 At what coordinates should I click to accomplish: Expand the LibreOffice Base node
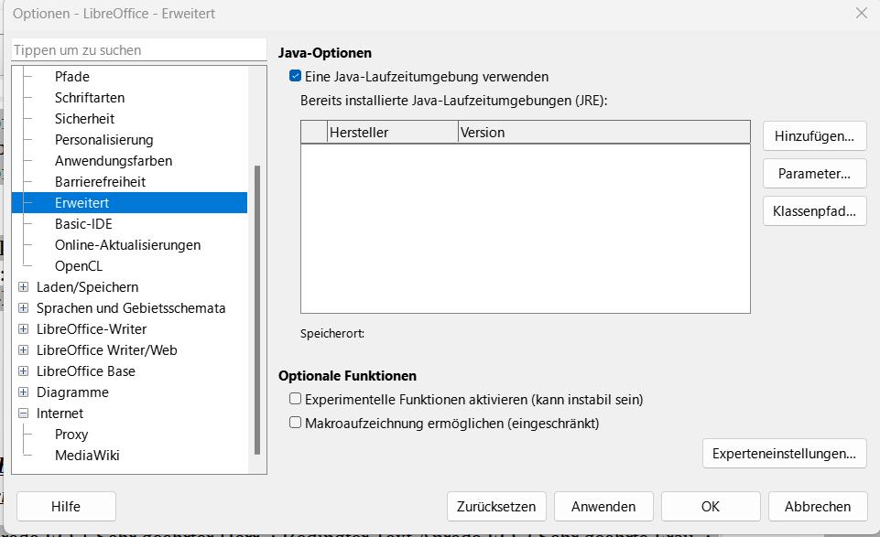point(23,371)
